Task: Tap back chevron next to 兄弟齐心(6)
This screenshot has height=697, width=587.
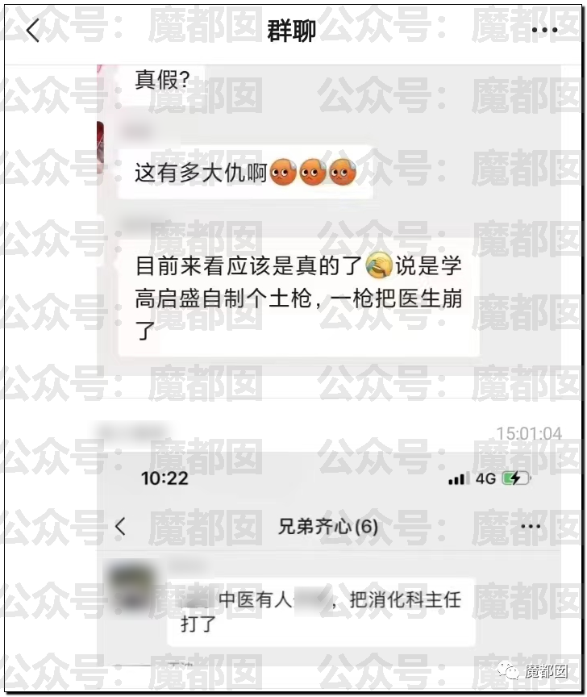Action: [x=120, y=526]
